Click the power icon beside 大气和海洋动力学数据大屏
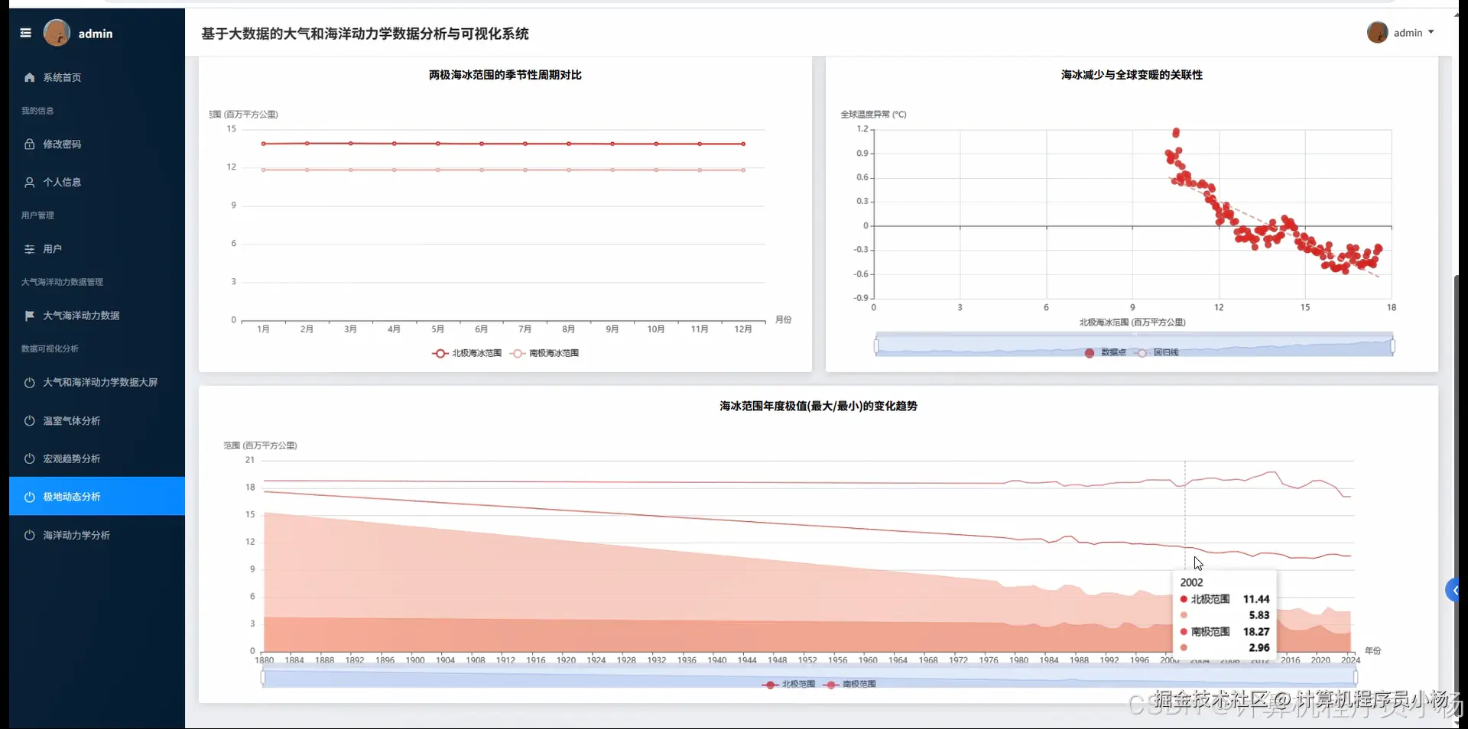 click(x=29, y=382)
